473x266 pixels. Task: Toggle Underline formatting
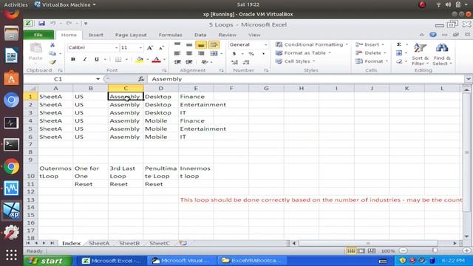pyautogui.click(x=97, y=59)
